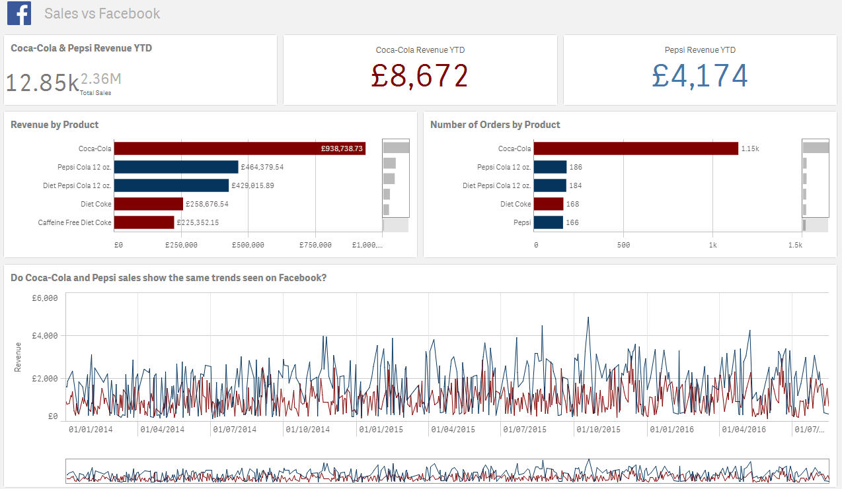Viewport: 842px width, 489px height.
Task: Select the Pepsi bar showing 166 orders
Action: (548, 222)
